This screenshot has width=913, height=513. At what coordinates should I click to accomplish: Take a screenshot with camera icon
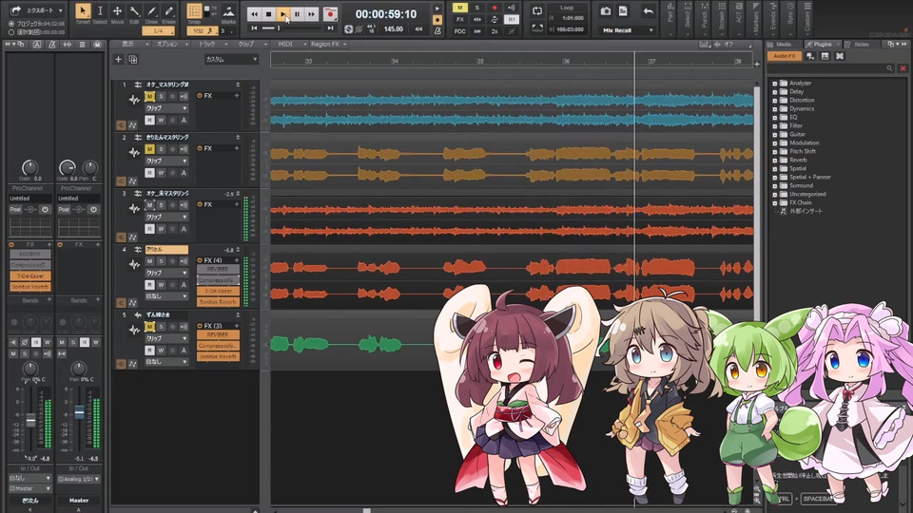click(606, 11)
